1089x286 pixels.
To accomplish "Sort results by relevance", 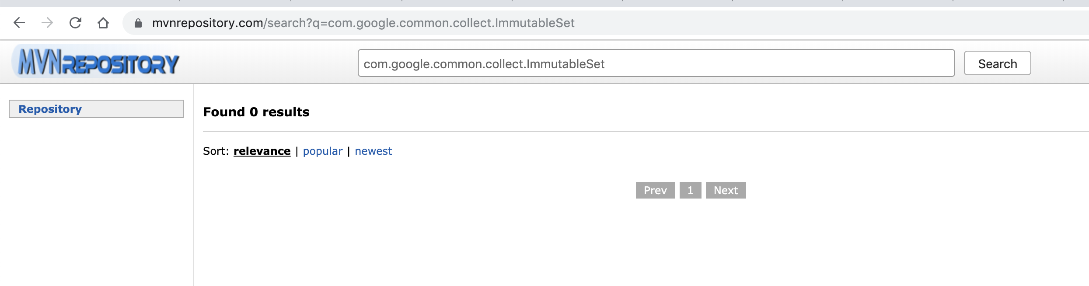I will pos(262,151).
